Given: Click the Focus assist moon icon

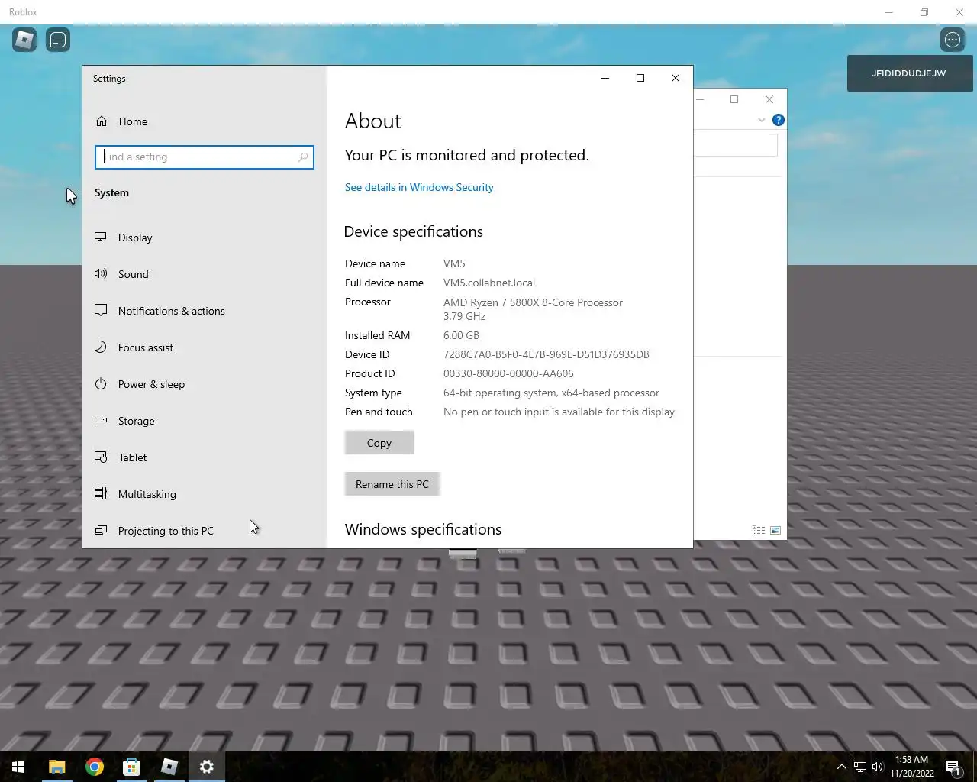Looking at the screenshot, I should tap(101, 347).
